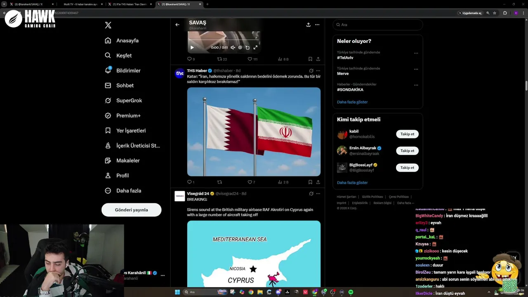Viewport: 528px width, 297px height.
Task: Bookmark the top video post
Action: click(310, 59)
